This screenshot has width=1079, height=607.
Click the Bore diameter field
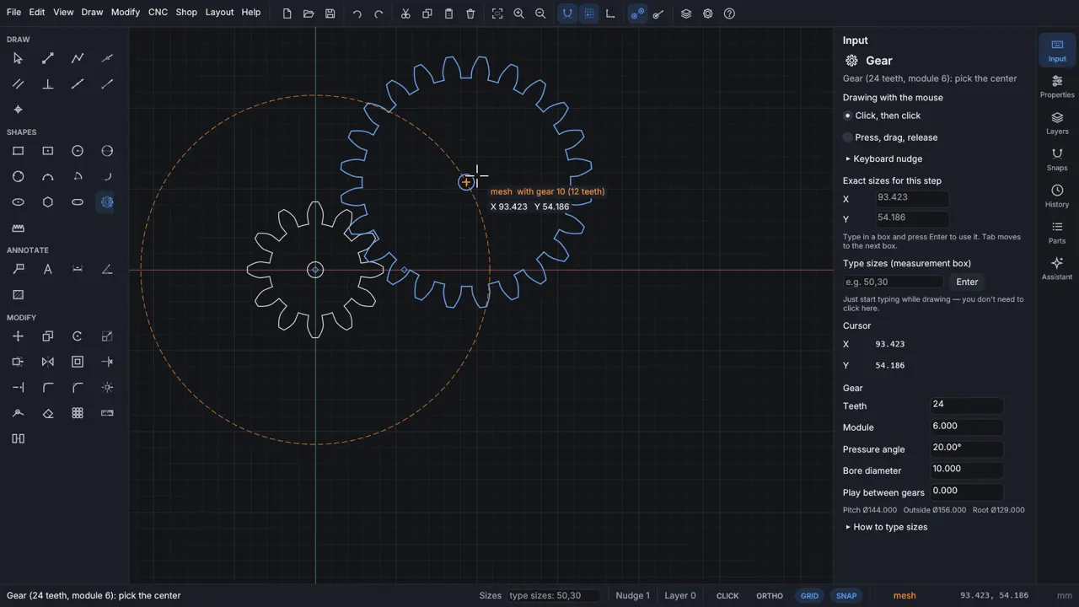[x=967, y=470]
